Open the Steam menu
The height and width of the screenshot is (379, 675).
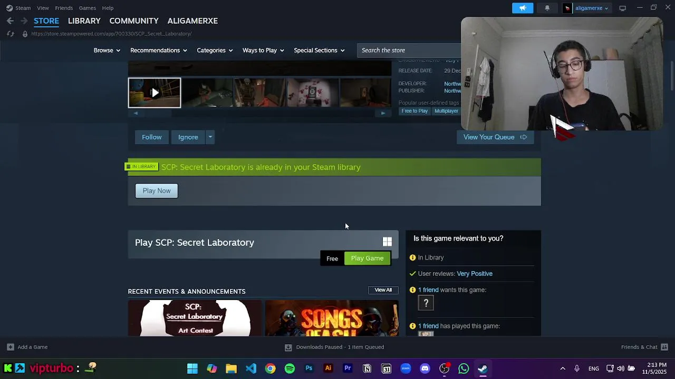coord(23,8)
